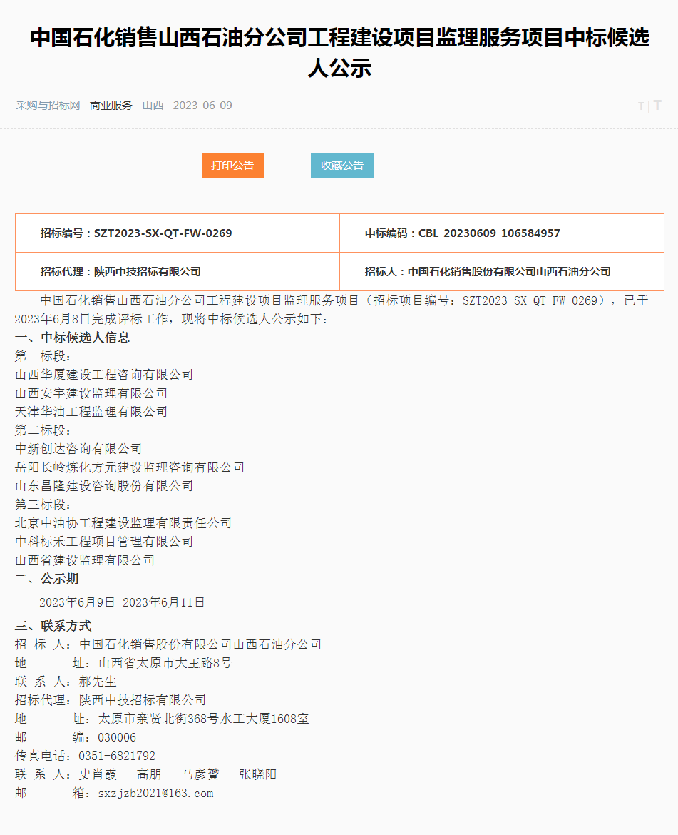Click 山西安宇建设监理有限公司

pos(91,393)
